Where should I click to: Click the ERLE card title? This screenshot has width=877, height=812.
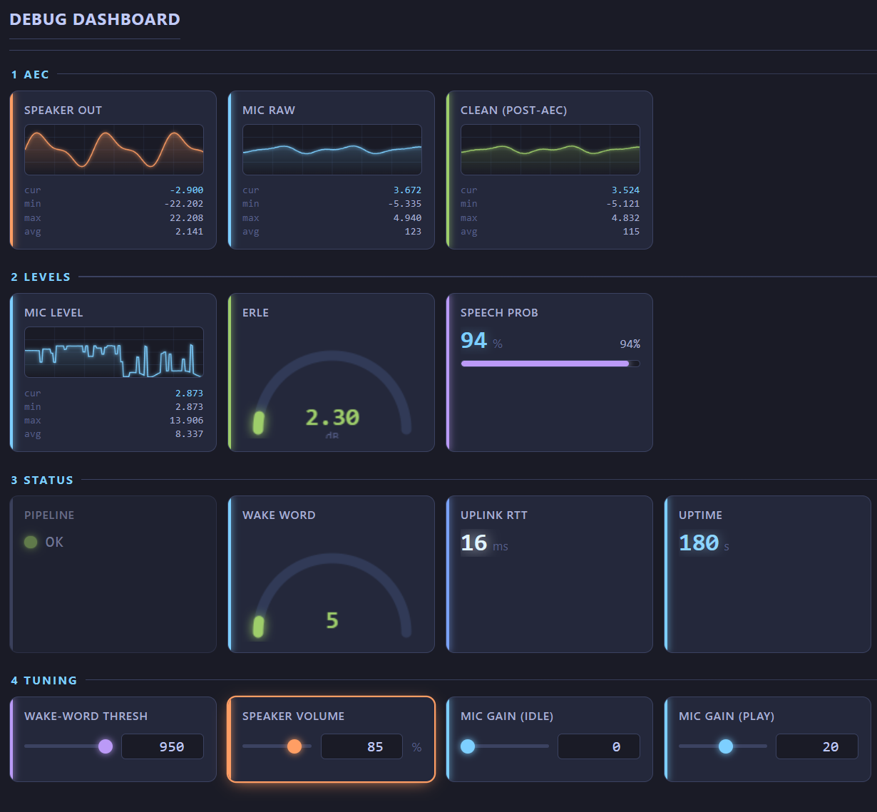[255, 312]
